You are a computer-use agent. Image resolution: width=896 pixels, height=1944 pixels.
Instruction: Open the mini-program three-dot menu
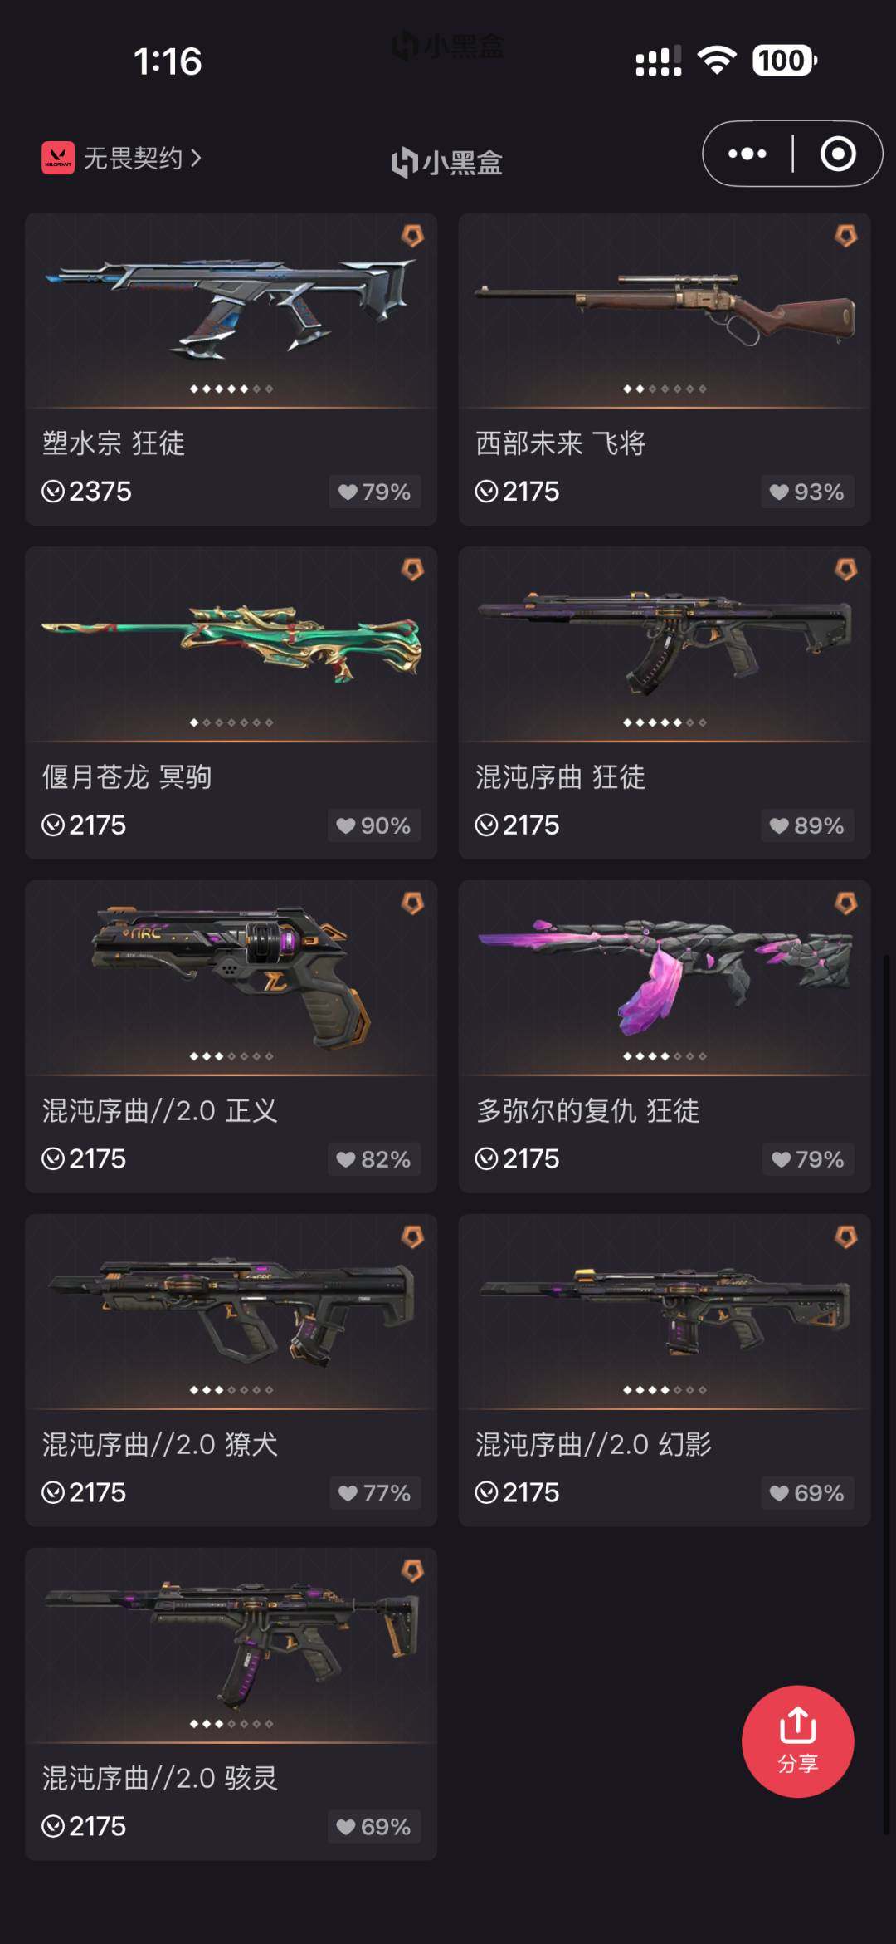pos(747,154)
